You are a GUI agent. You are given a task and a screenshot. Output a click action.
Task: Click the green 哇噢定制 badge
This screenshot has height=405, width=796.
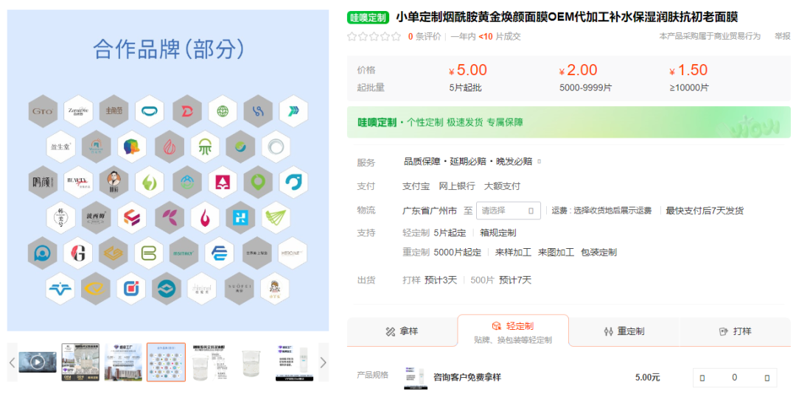click(x=368, y=17)
